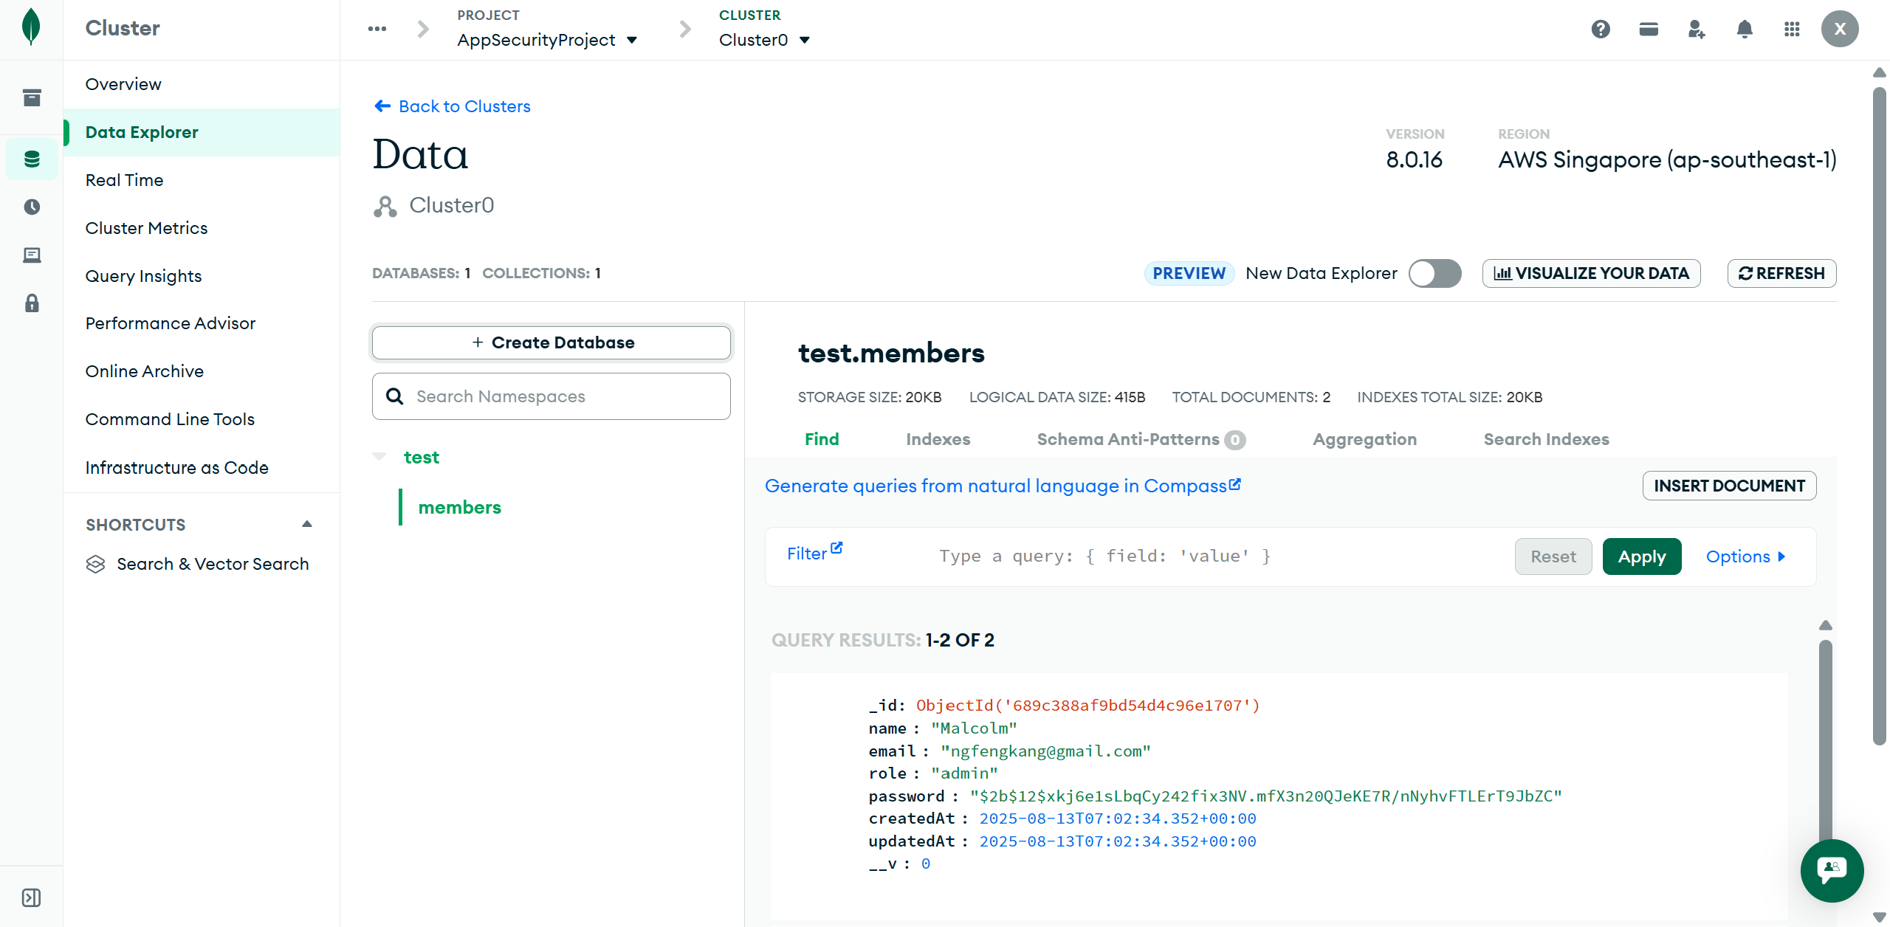
Task: Click the Search & Vector Search layers icon
Action: coord(96,564)
